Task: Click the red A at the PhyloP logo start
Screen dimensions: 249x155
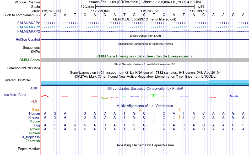Action: tap(45, 96)
